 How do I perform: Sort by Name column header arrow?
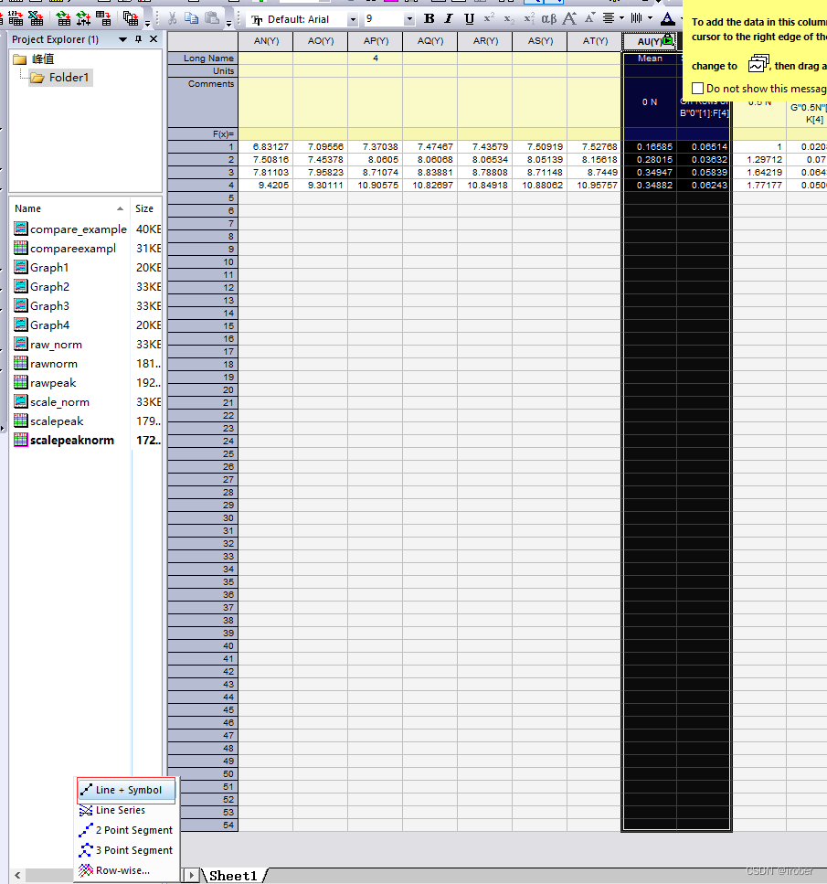120,208
